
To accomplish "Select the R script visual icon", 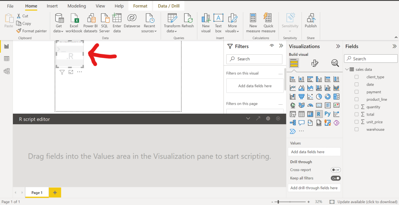I will coord(319,114).
